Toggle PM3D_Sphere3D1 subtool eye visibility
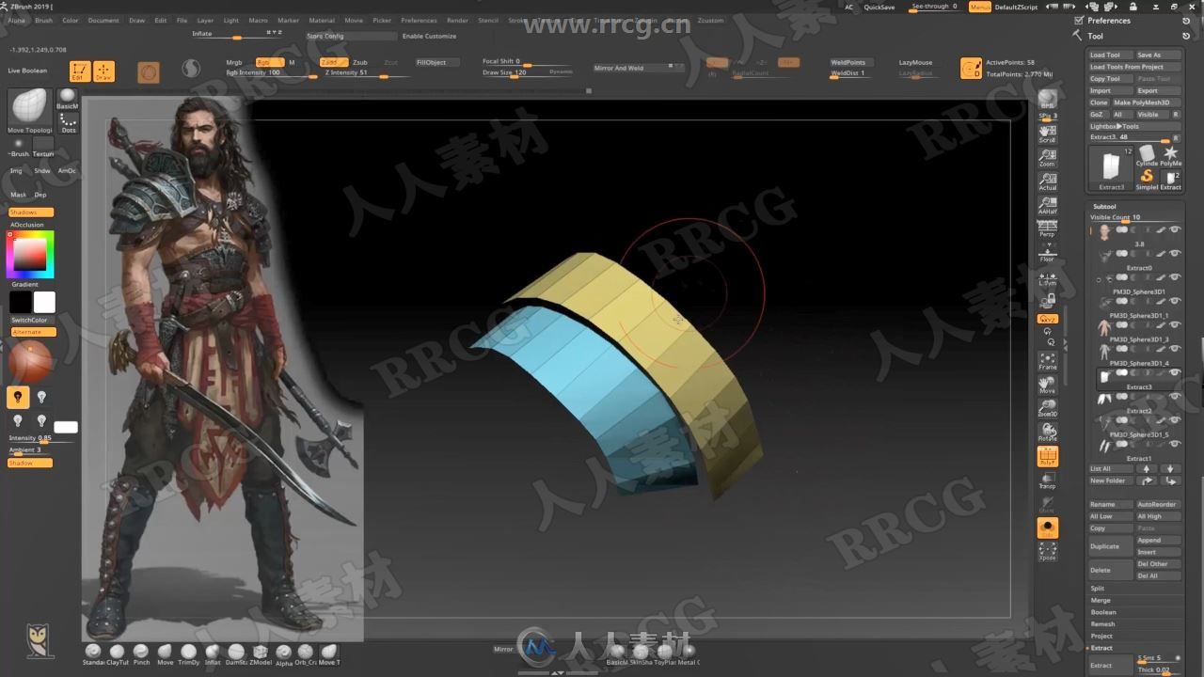 click(x=1175, y=277)
